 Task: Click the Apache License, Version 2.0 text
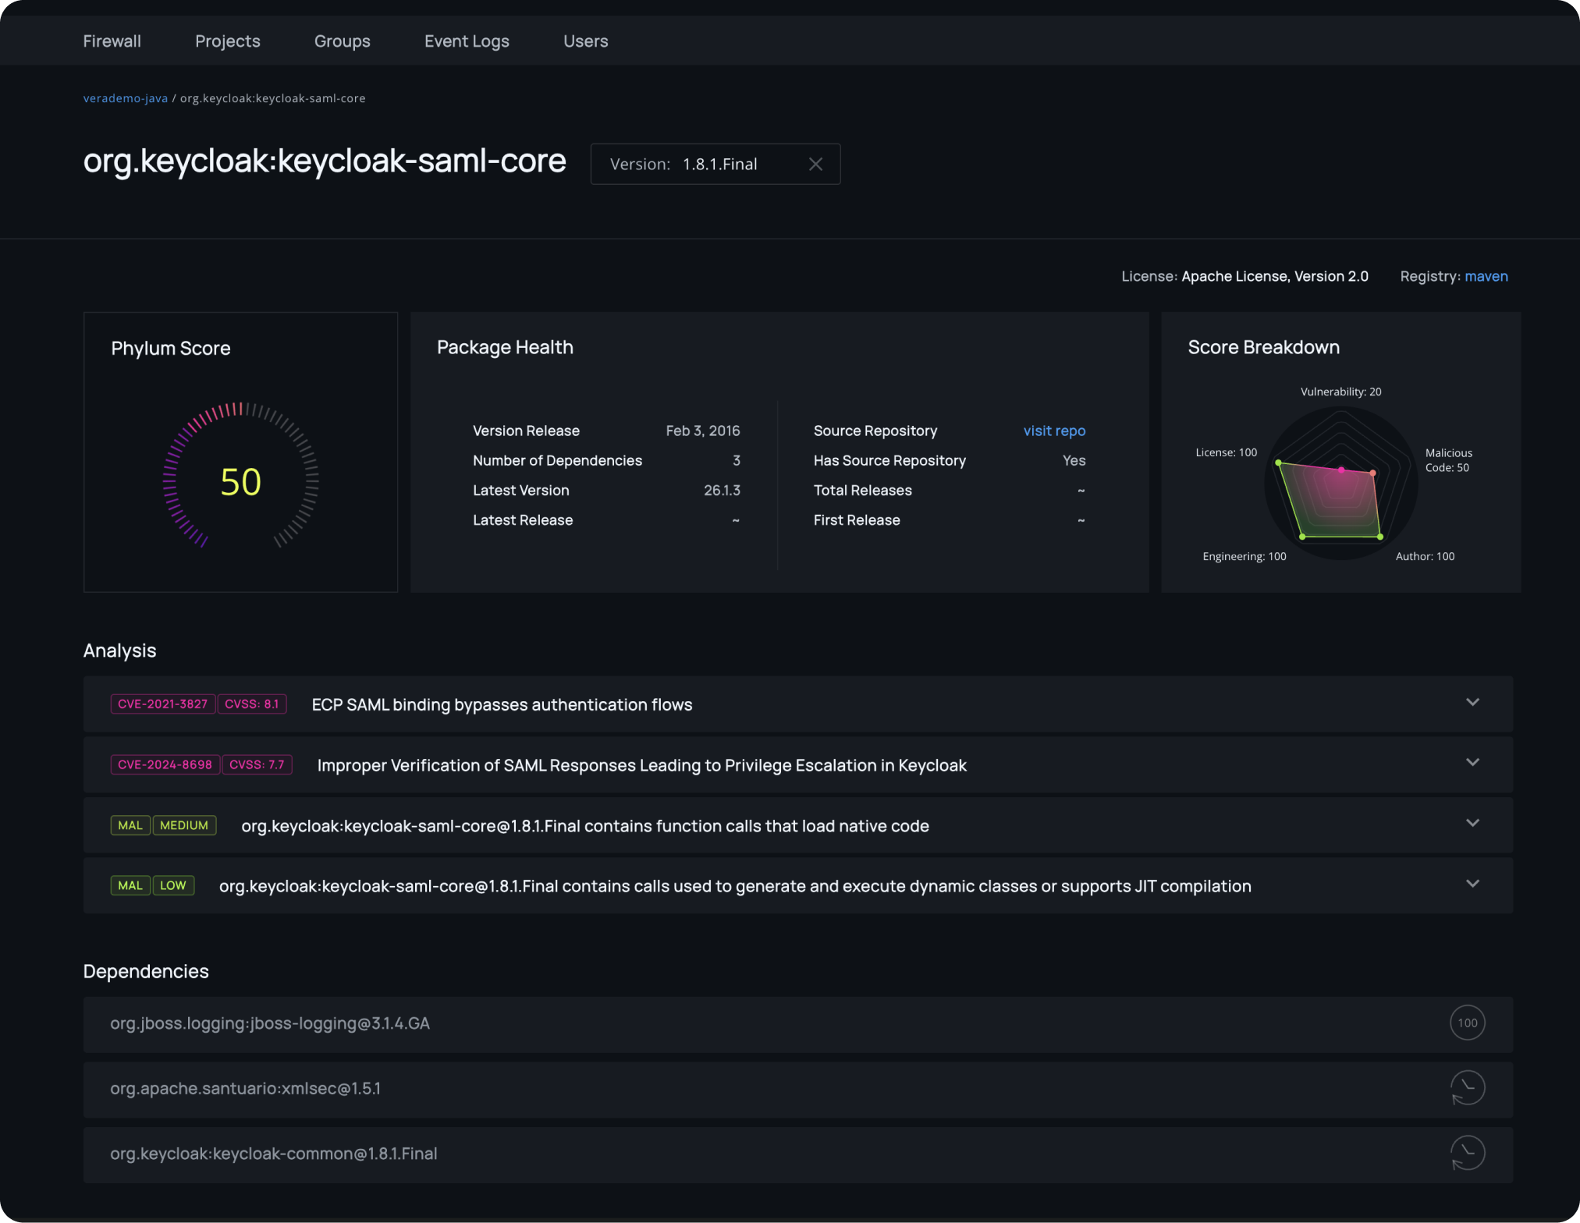coord(1274,276)
